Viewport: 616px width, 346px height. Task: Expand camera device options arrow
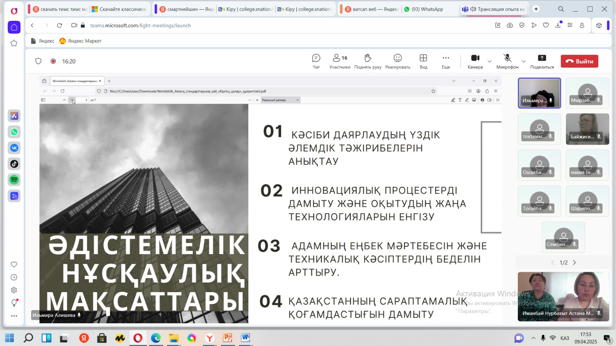tap(490, 62)
